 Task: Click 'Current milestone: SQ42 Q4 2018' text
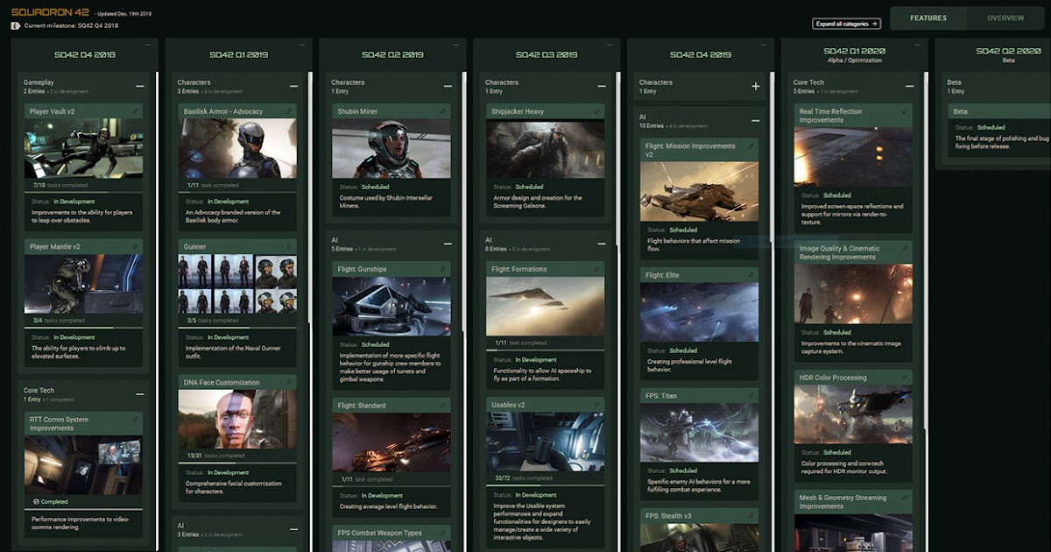(71, 25)
